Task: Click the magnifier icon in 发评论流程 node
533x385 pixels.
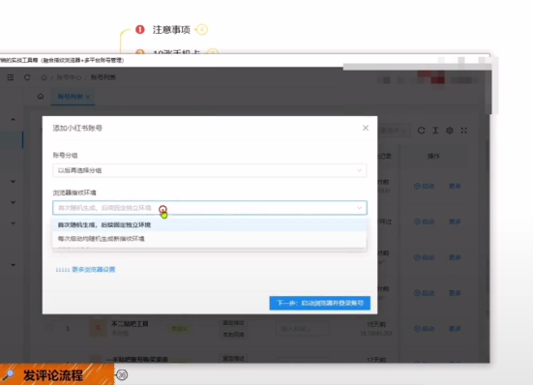Action: click(9, 375)
